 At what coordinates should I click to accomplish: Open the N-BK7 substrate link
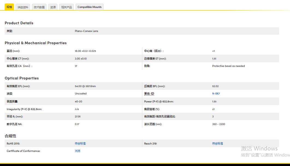click(216, 94)
